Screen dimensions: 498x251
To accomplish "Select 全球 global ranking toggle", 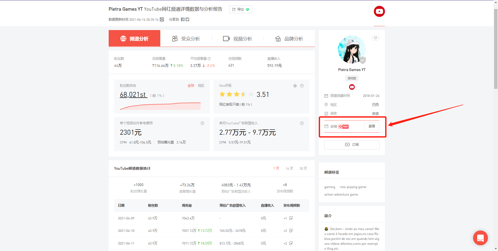I will [x=191, y=85].
